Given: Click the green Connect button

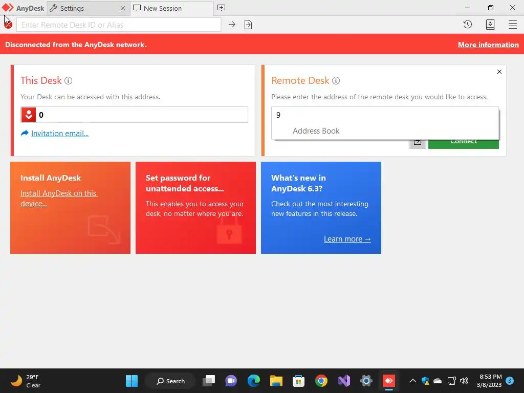Looking at the screenshot, I should [x=464, y=143].
